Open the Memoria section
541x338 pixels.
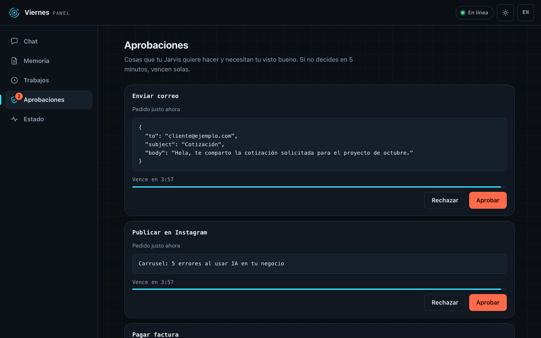49,61
